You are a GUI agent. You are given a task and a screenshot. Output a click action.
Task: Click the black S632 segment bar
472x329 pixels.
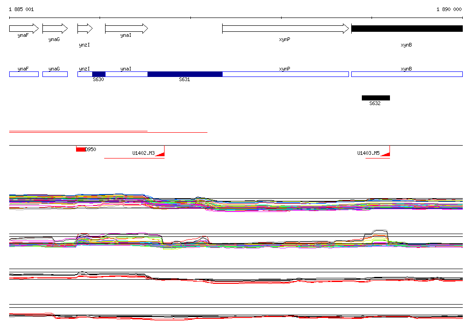(x=376, y=98)
